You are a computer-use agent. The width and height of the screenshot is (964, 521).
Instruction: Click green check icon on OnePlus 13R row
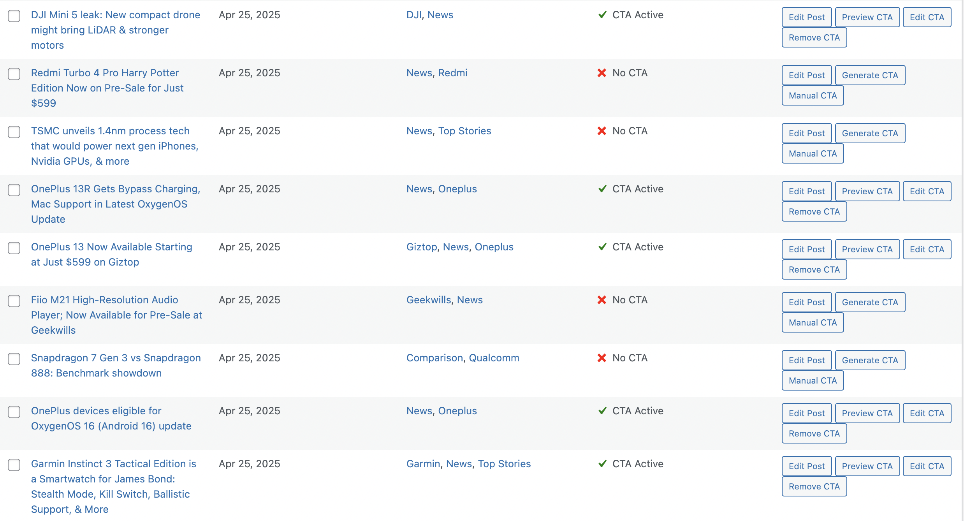point(602,189)
